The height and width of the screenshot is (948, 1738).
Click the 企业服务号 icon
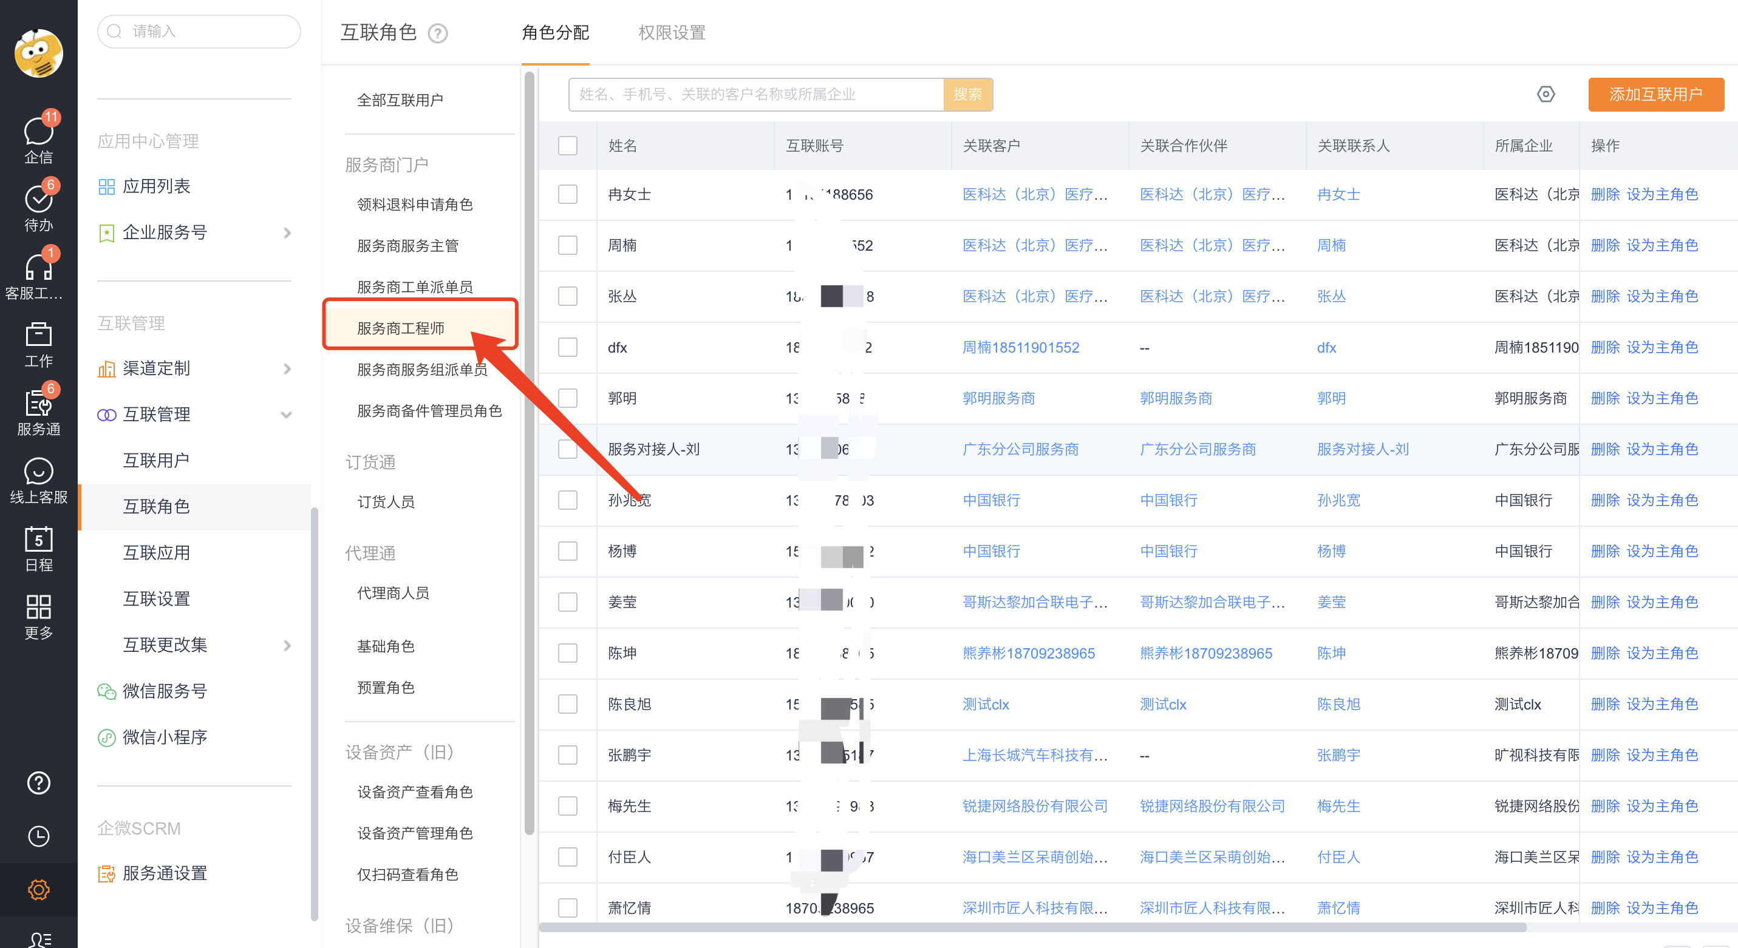(107, 233)
